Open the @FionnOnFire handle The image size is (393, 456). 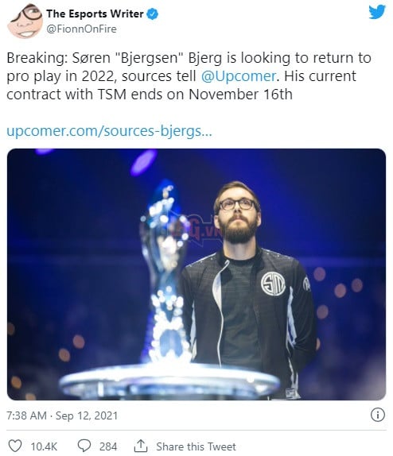click(82, 29)
